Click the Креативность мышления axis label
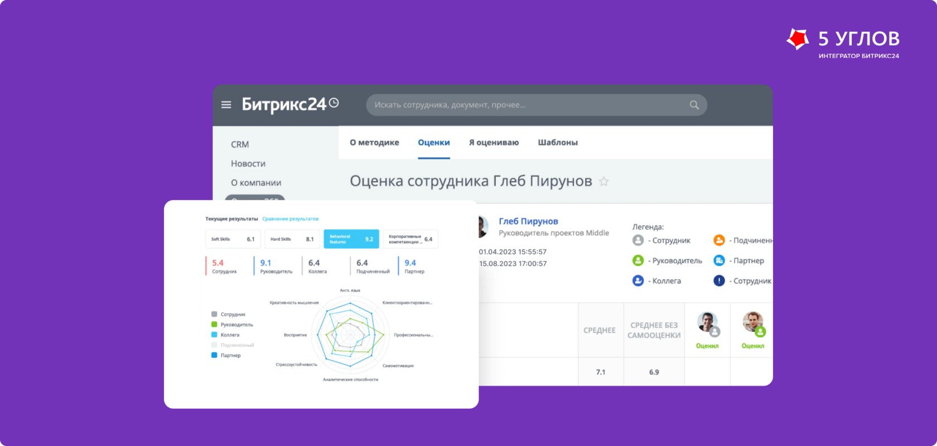The image size is (937, 446). 294,302
